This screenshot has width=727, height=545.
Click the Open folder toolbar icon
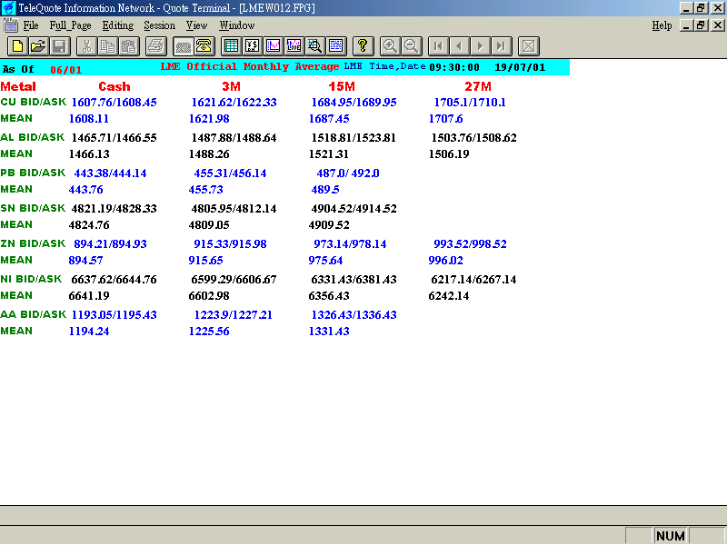[38, 46]
